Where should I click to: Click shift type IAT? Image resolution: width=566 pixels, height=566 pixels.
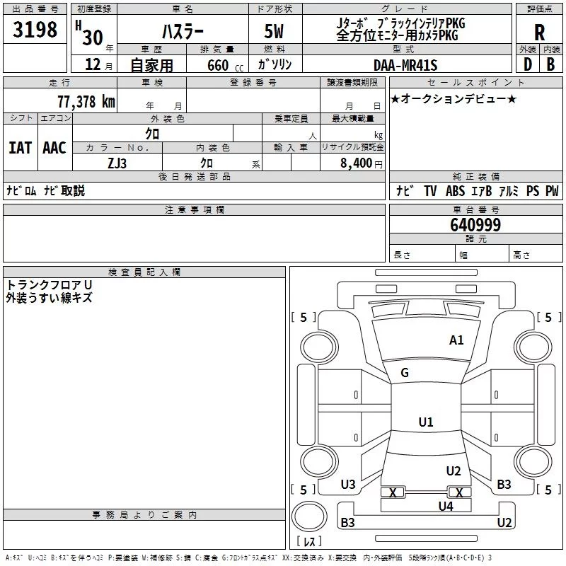click(x=21, y=148)
